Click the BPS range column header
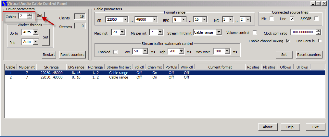The height and width of the screenshot is (137, 329). (x=76, y=67)
